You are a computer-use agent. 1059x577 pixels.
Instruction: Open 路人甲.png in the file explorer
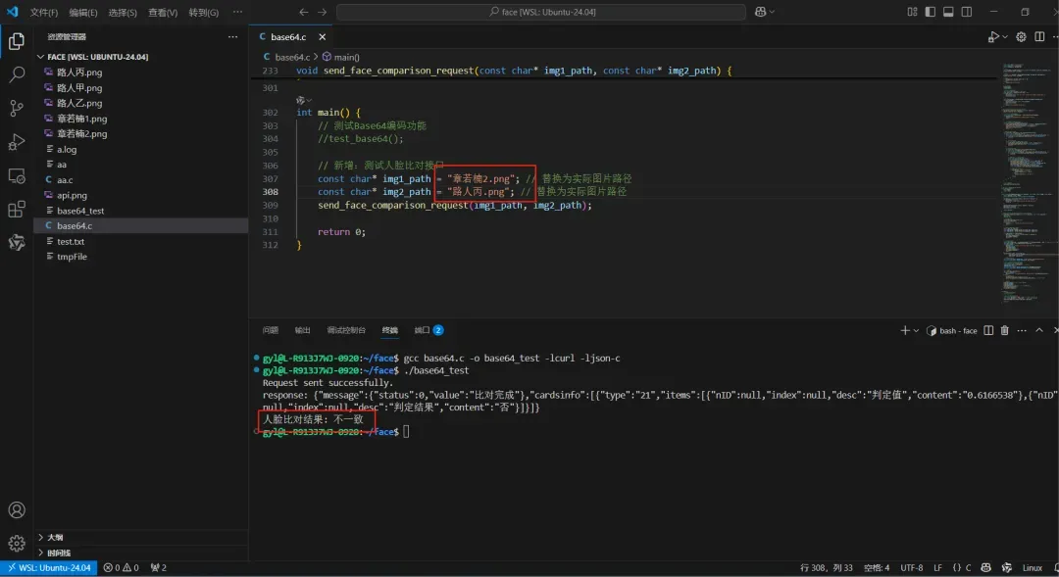tap(79, 88)
